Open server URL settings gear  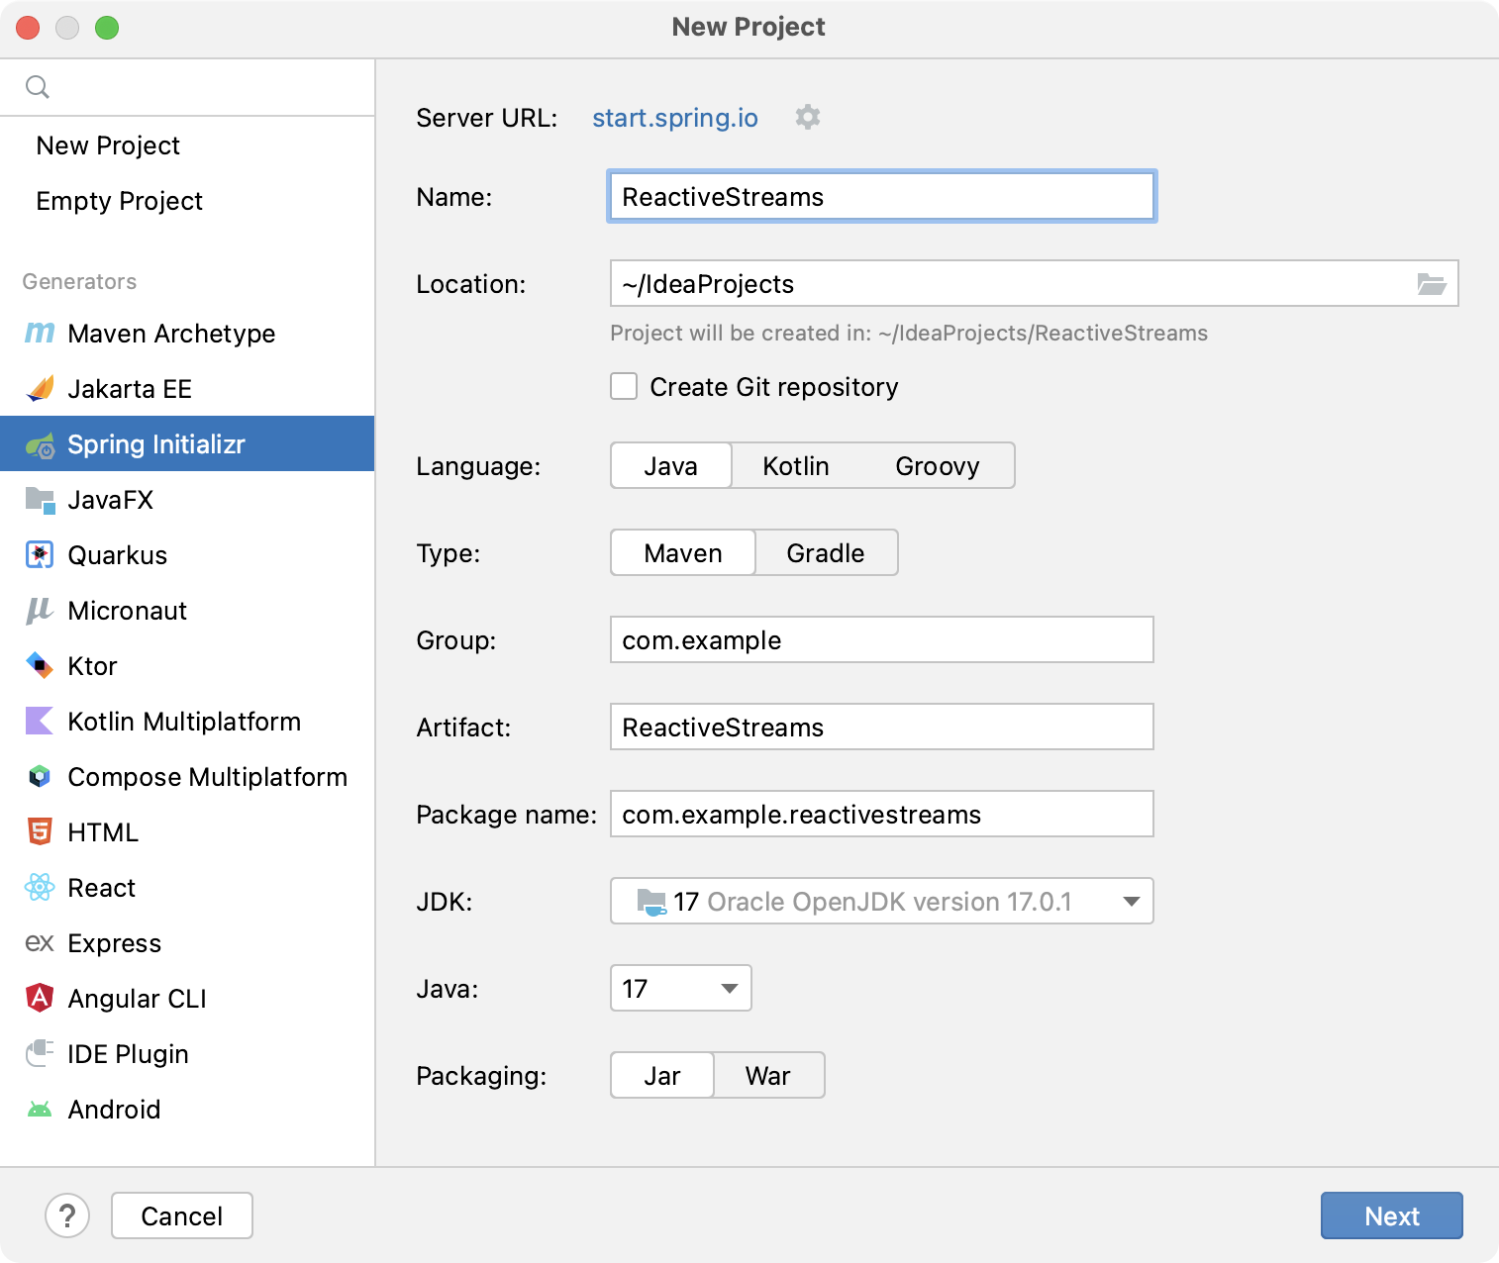pos(808,117)
